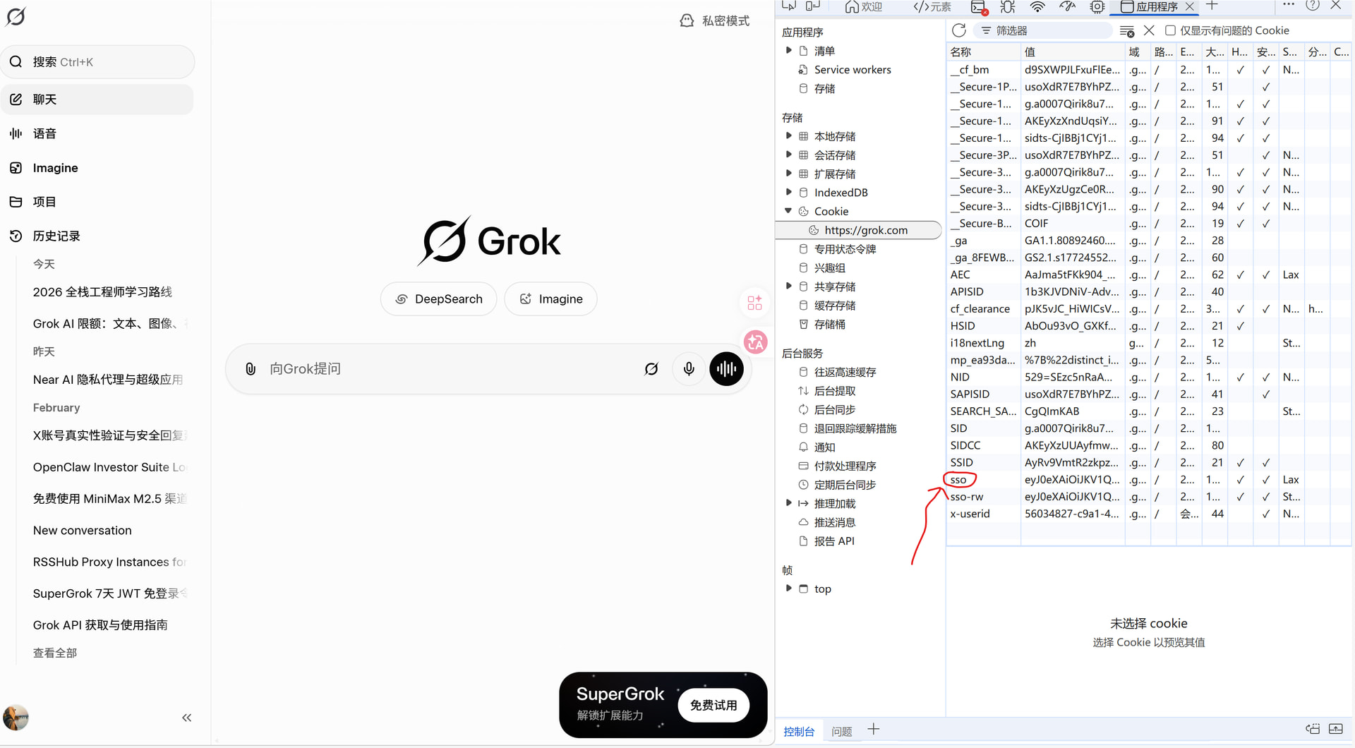Image resolution: width=1355 pixels, height=748 pixels.
Task: Select the cf_clearance cookie row
Action: [x=1148, y=309]
